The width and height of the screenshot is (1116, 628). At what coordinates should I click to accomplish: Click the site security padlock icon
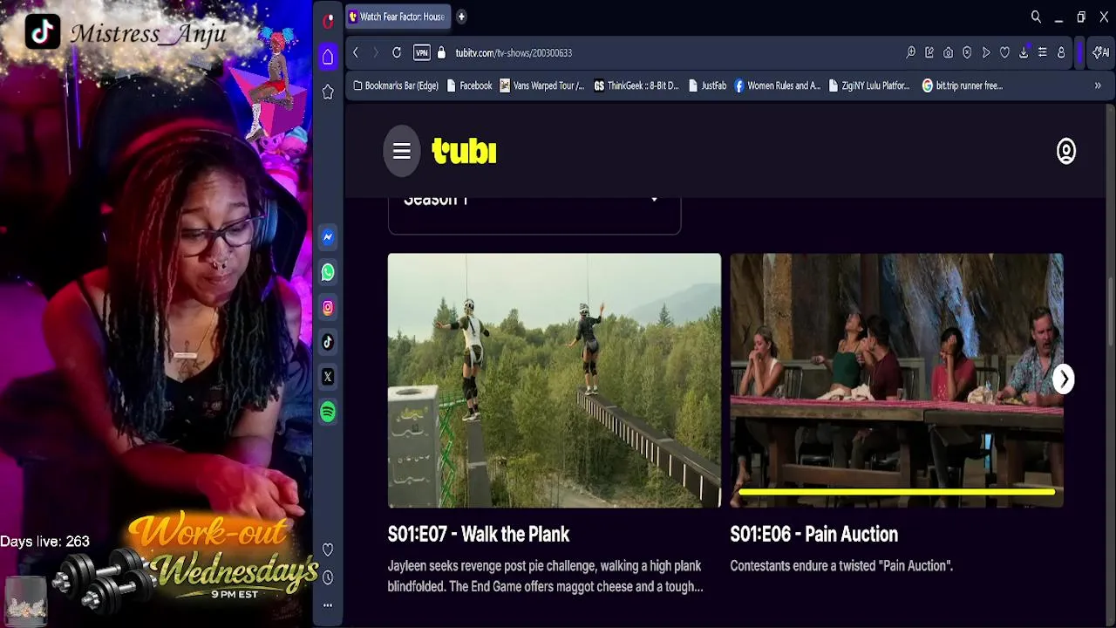(441, 52)
